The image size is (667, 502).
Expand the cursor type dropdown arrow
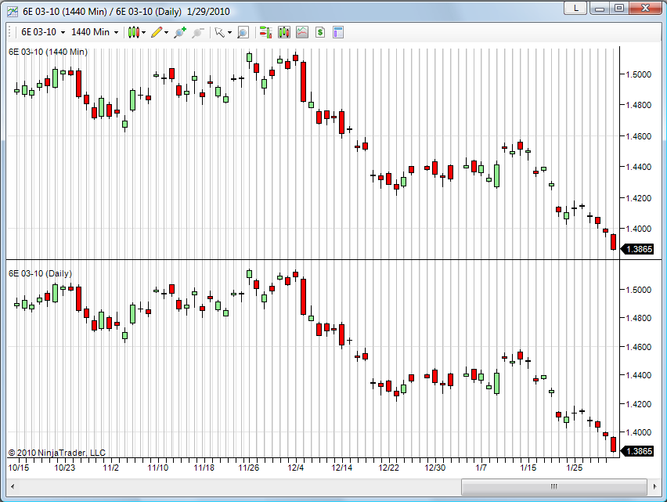pyautogui.click(x=229, y=32)
